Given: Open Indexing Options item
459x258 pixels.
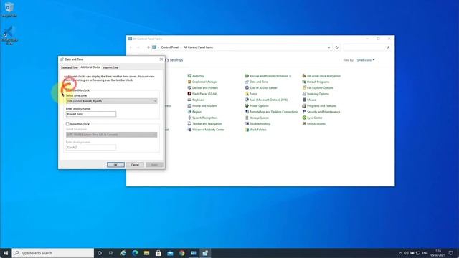Looking at the screenshot, I should pos(316,94).
